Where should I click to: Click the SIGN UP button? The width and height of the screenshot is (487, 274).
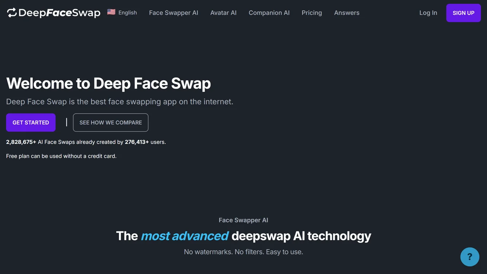(x=463, y=13)
